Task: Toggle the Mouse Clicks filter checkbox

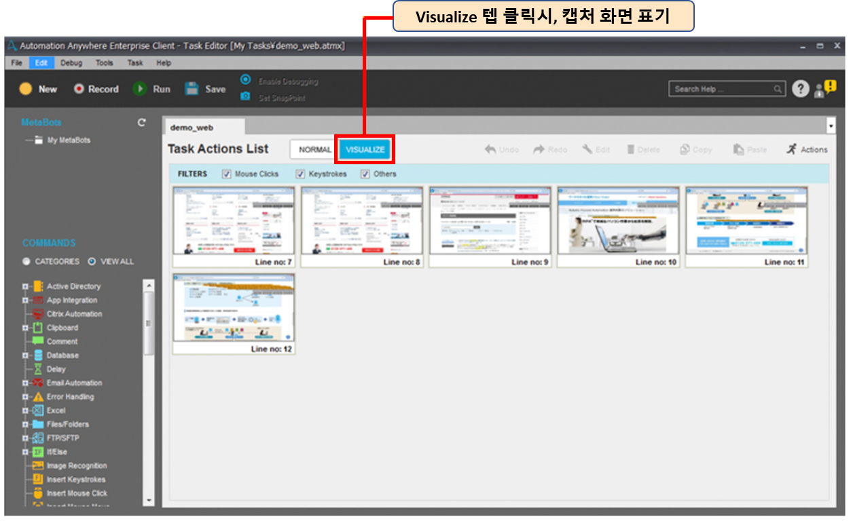Action: coord(227,174)
